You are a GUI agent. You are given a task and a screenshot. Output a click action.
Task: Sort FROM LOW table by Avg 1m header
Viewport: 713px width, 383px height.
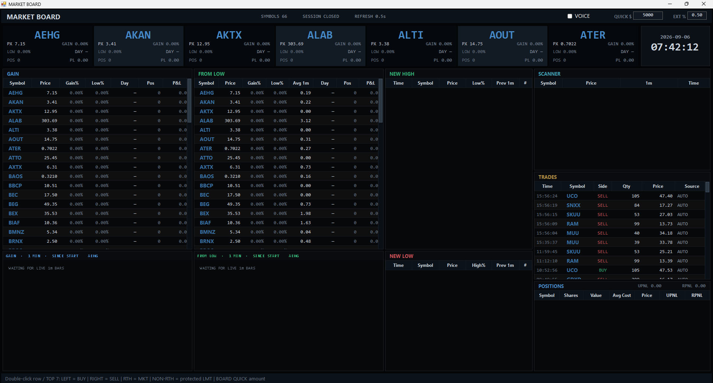pos(301,83)
